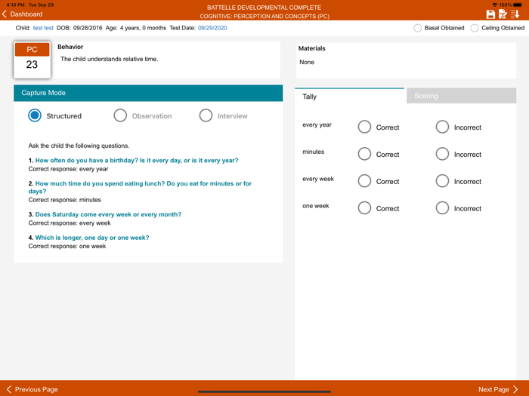Image resolution: width=529 pixels, height=396 pixels.
Task: Click the 'every week' tally label
Action: pyautogui.click(x=318, y=179)
